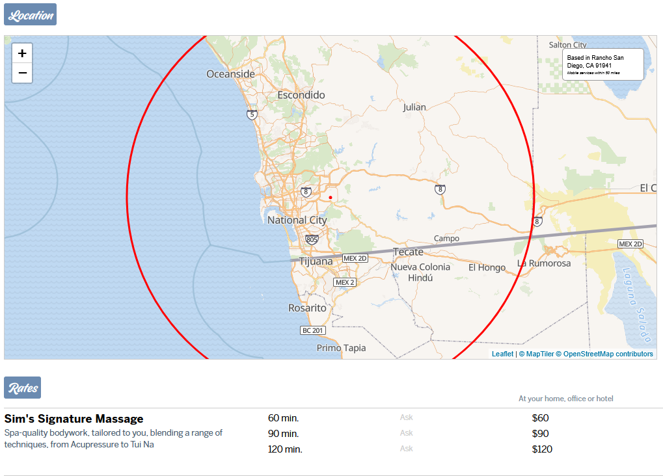Click the Tijuana label on the map
Screen dimensions: 663x476
pyautogui.click(x=316, y=261)
